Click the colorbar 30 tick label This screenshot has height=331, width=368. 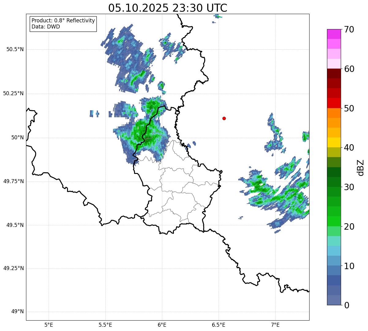(349, 187)
